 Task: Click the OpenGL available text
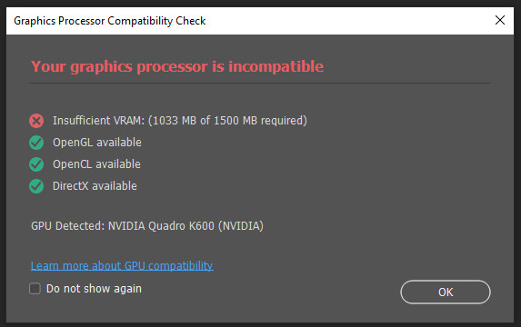[97, 143]
